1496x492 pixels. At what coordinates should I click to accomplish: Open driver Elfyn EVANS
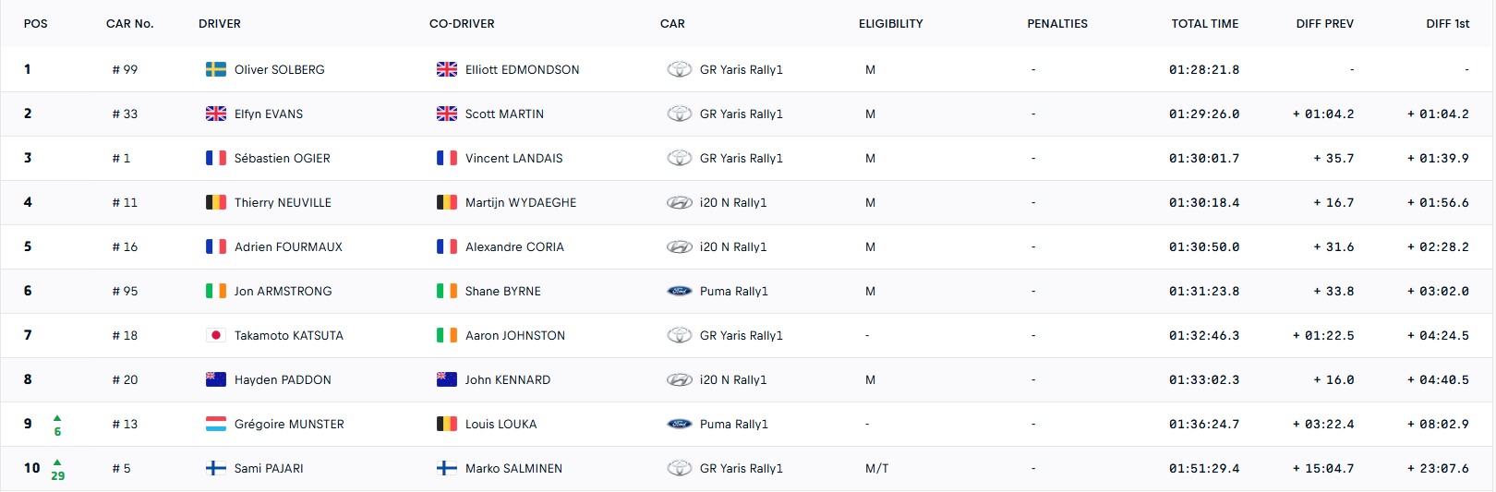pyautogui.click(x=269, y=114)
